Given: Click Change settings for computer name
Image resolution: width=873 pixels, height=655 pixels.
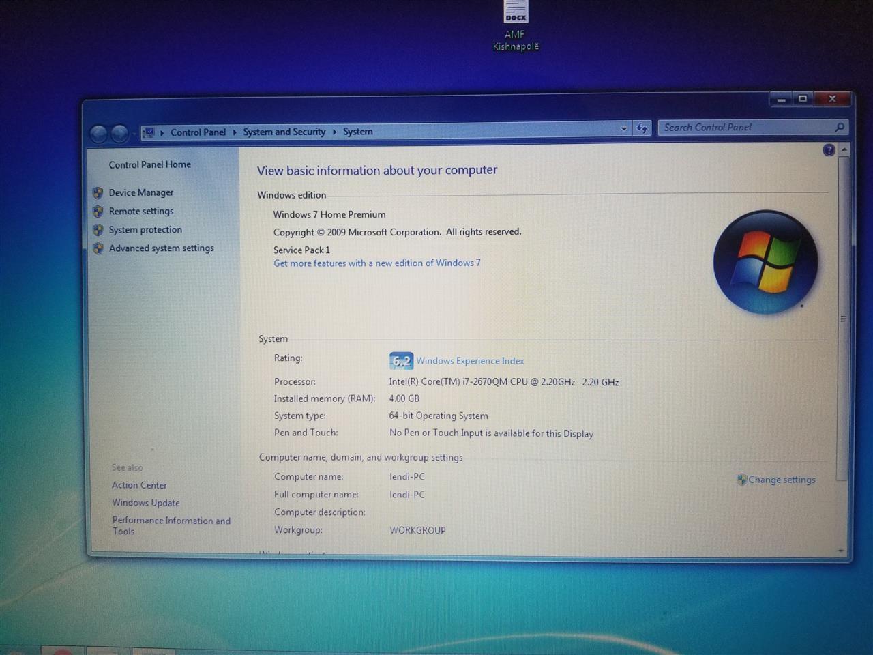Looking at the screenshot, I should (782, 480).
